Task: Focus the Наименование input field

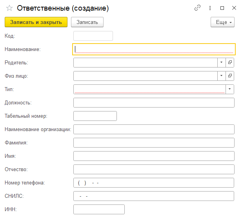Action: click(154, 49)
